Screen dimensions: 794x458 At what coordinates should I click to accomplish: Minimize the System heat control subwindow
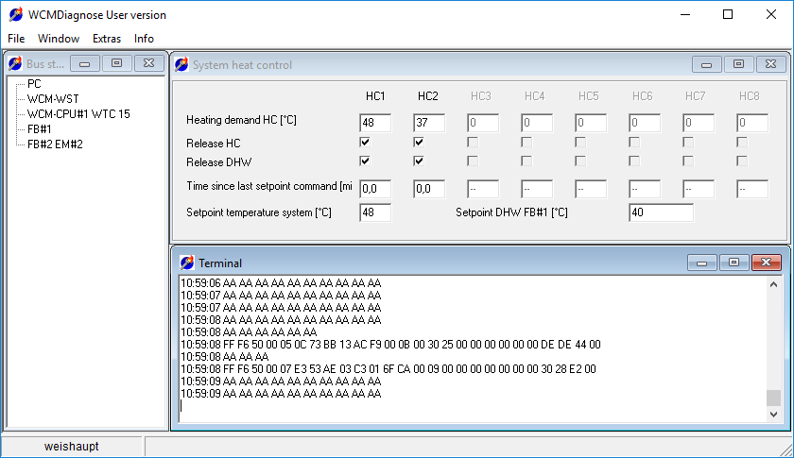point(706,64)
